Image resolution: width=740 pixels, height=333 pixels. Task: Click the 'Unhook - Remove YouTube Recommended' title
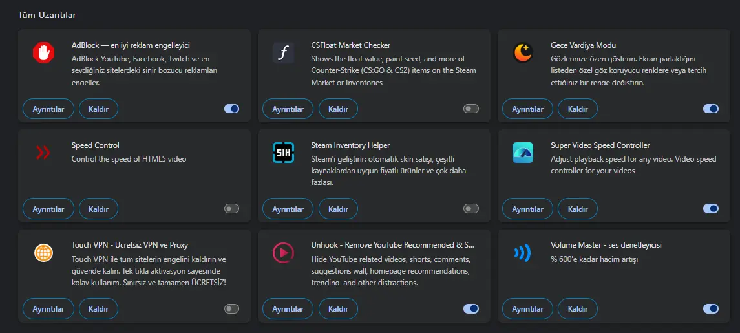[393, 246]
